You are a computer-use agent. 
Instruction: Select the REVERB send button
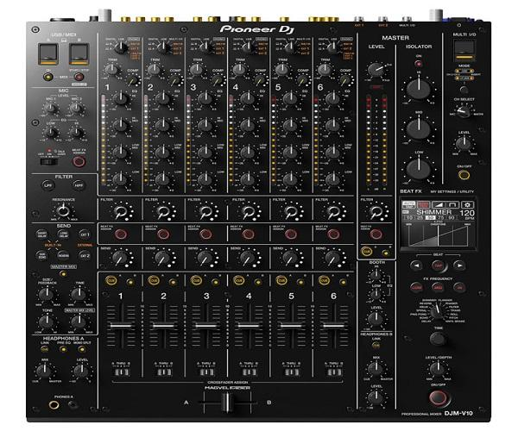tap(63, 255)
